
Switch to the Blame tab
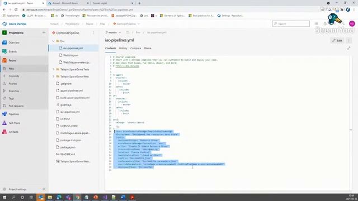[148, 49]
